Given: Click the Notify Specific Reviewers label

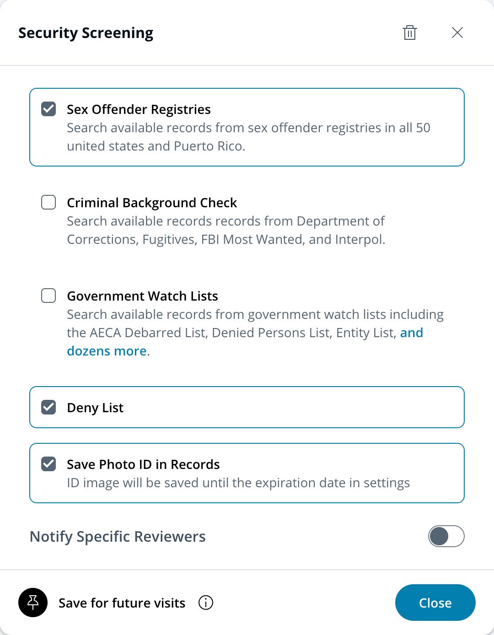Looking at the screenshot, I should pyautogui.click(x=118, y=536).
